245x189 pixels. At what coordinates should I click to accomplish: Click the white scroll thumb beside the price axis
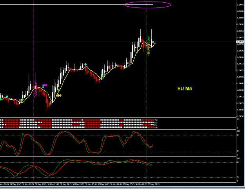[236, 63]
